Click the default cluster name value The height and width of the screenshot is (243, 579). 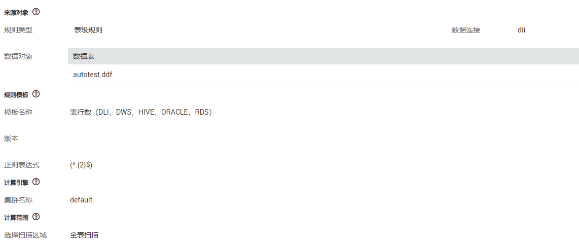(81, 200)
